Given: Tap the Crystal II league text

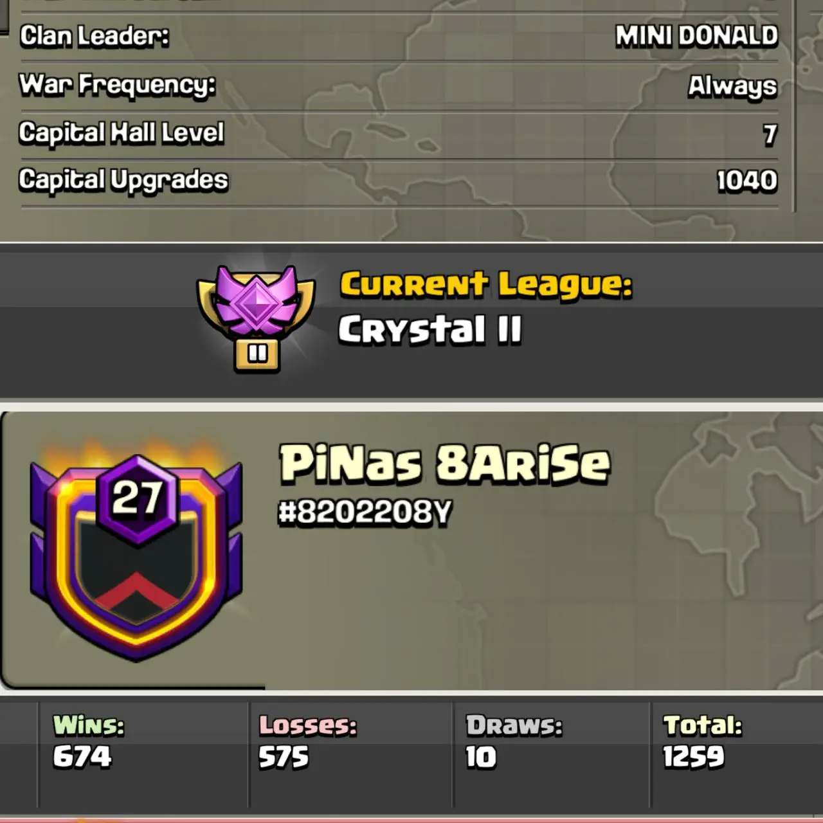Looking at the screenshot, I should (430, 329).
